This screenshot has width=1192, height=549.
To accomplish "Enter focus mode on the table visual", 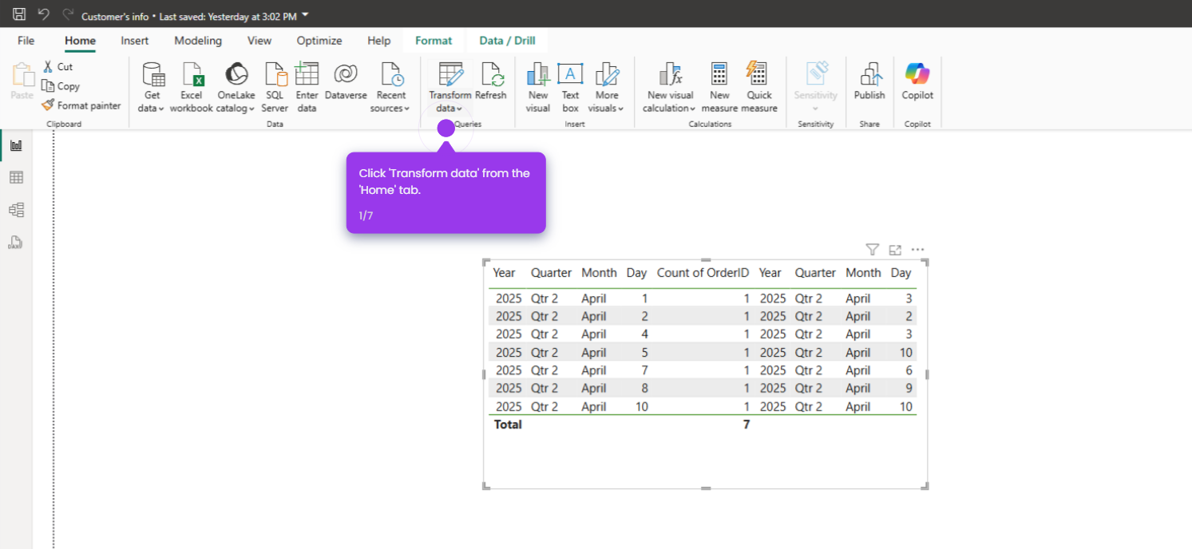I will coord(894,250).
